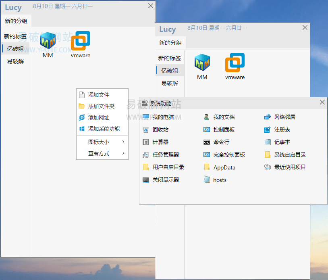Select the 亿破姐 tag
Image resolution: width=328 pixels, height=280 pixels.
[x=169, y=70]
